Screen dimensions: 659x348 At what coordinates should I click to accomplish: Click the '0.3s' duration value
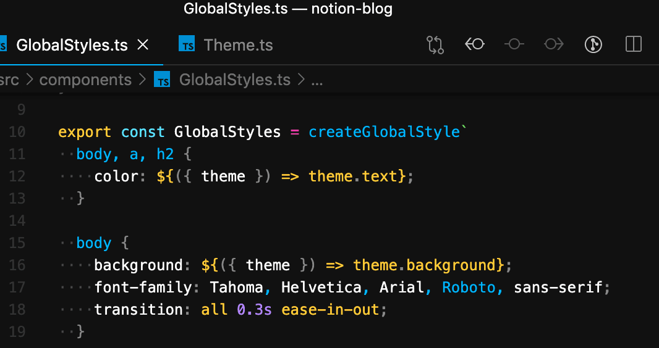[x=254, y=310]
